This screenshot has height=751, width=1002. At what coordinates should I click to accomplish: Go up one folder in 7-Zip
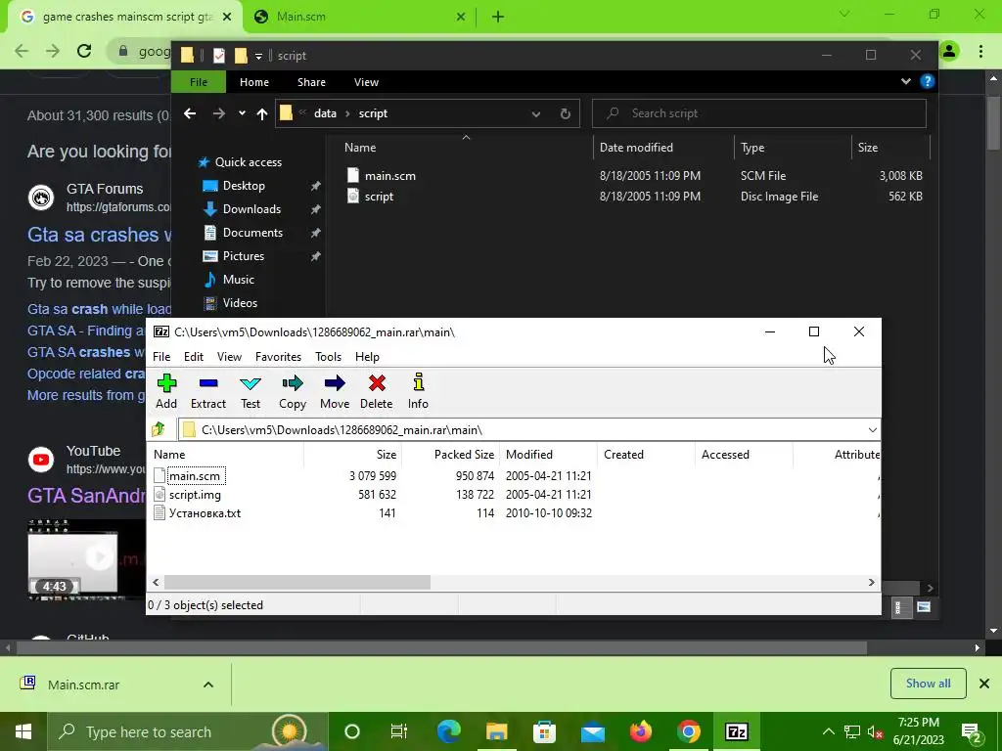[159, 429]
